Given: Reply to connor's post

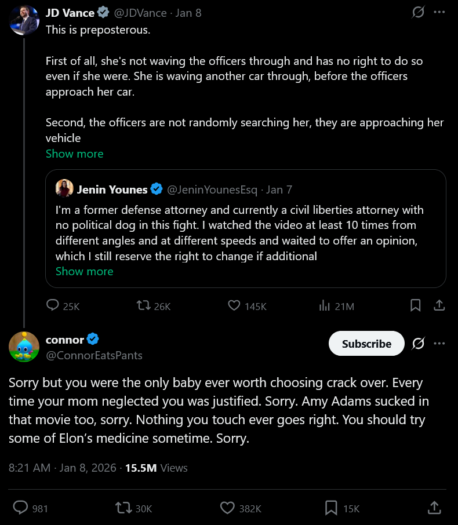Looking at the screenshot, I should tap(20, 508).
